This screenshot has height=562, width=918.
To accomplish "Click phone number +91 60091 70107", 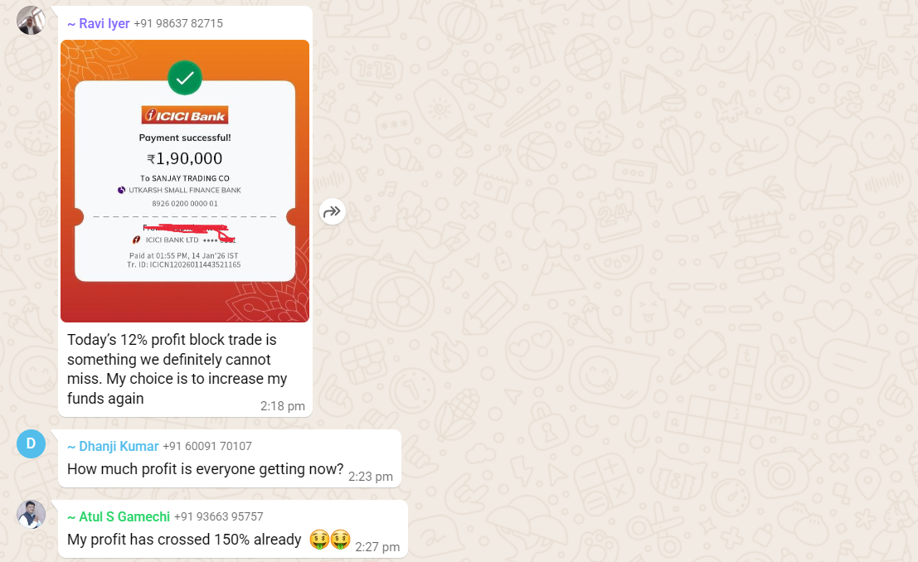I will (x=207, y=446).
